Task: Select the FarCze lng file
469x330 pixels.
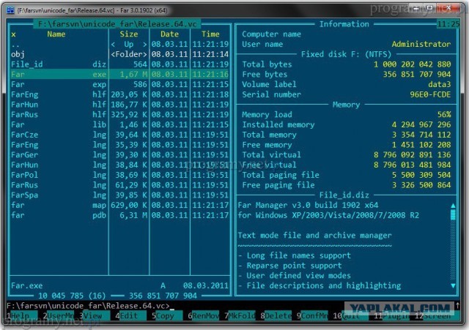Action: [x=119, y=135]
